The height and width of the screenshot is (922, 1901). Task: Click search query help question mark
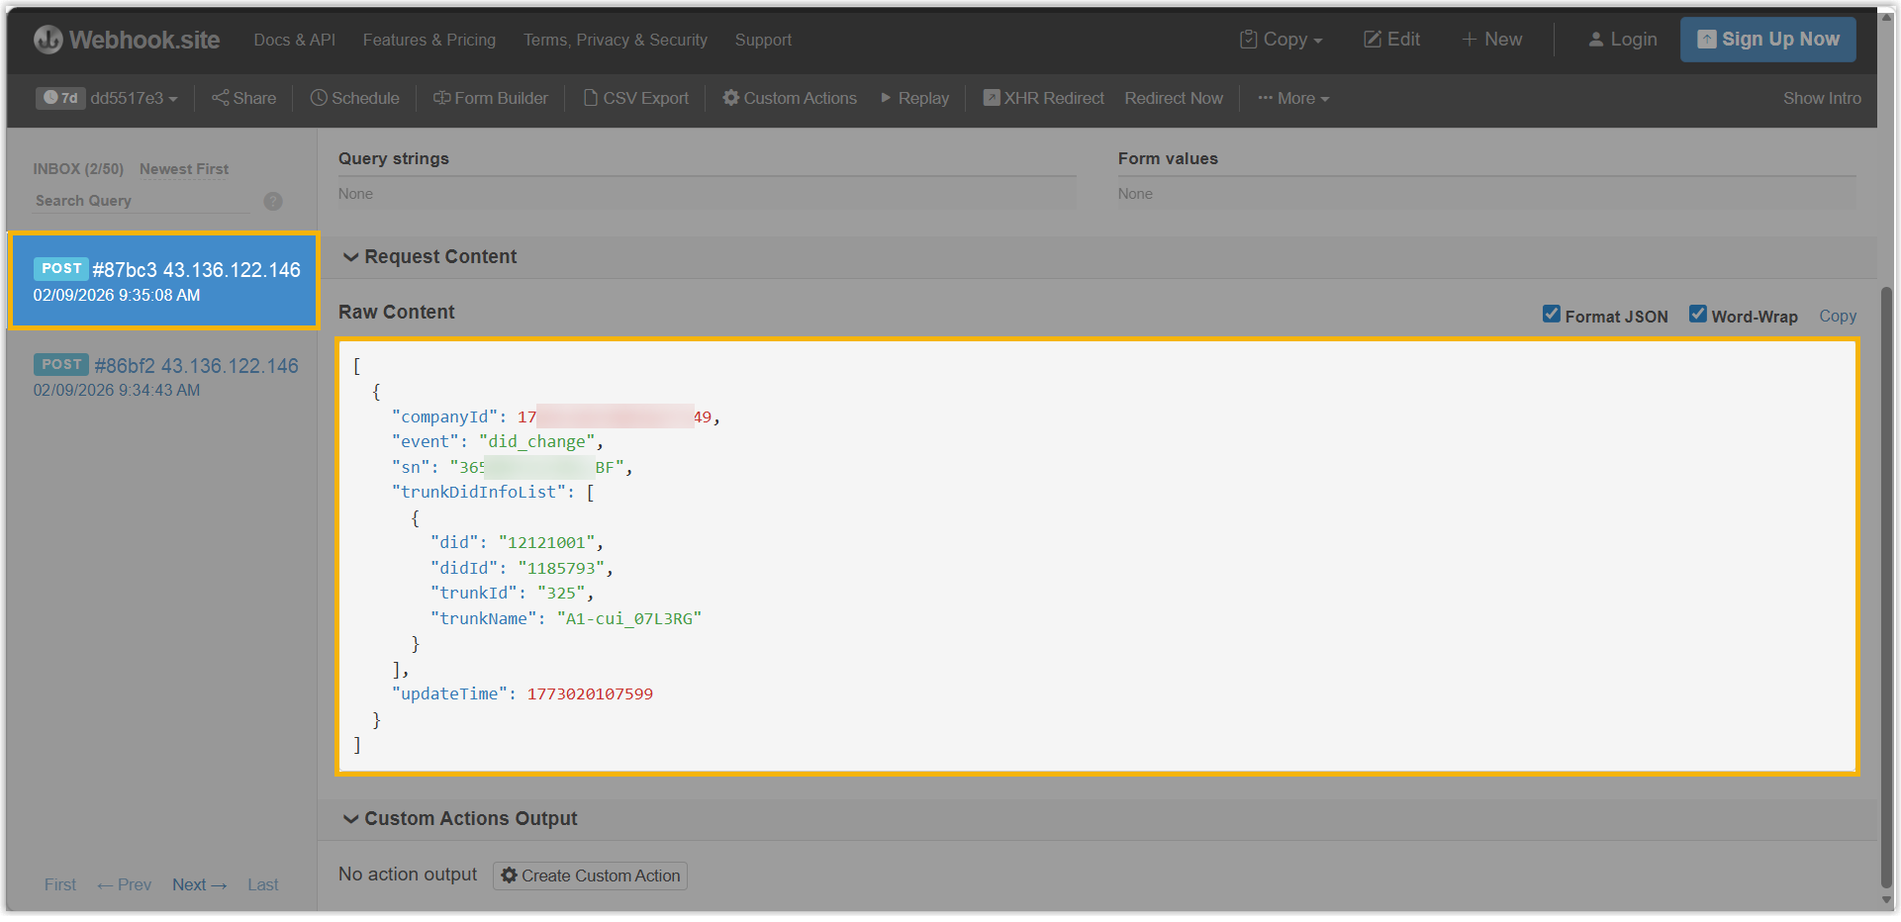coord(273,201)
